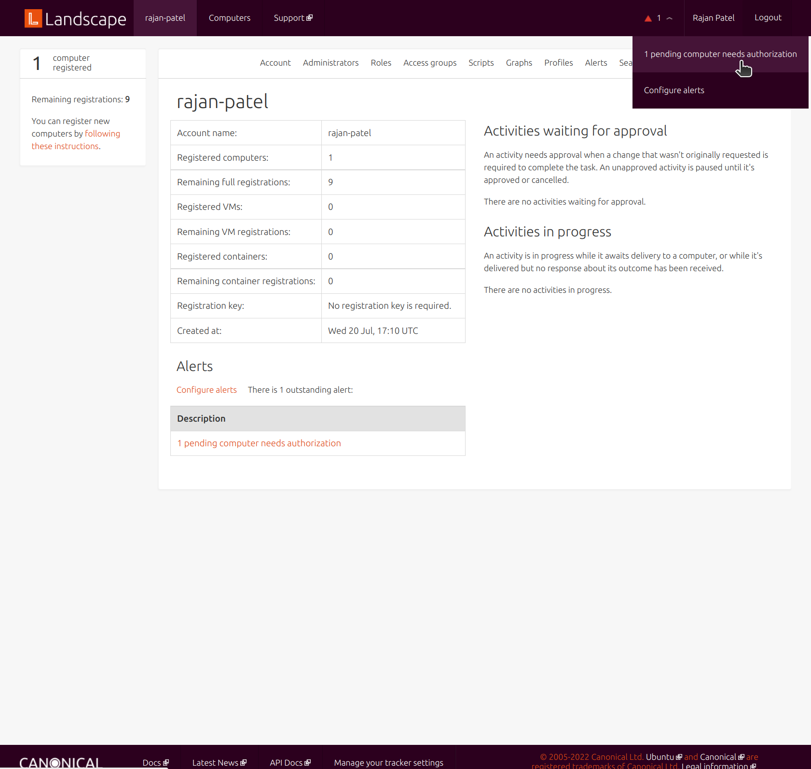The height and width of the screenshot is (769, 811).
Task: Choose Configure alerts in dropdown menu
Action: tap(674, 90)
